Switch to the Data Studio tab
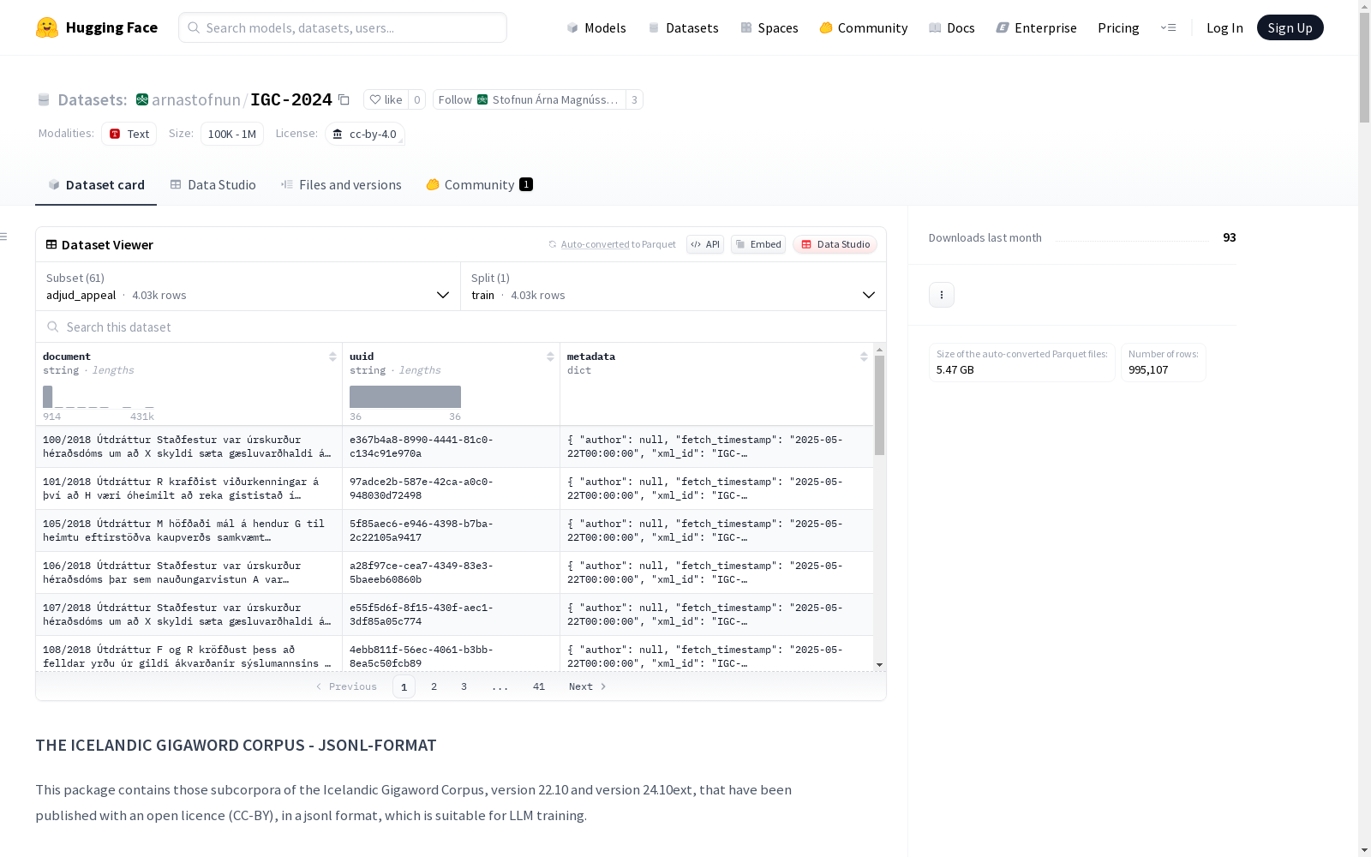This screenshot has height=857, width=1371. pos(213,185)
